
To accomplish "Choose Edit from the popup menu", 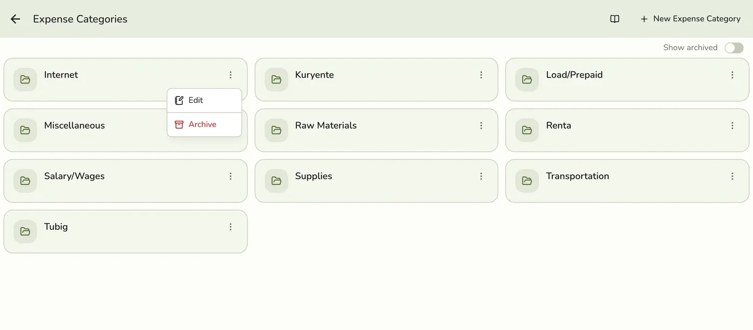I will tap(204, 100).
